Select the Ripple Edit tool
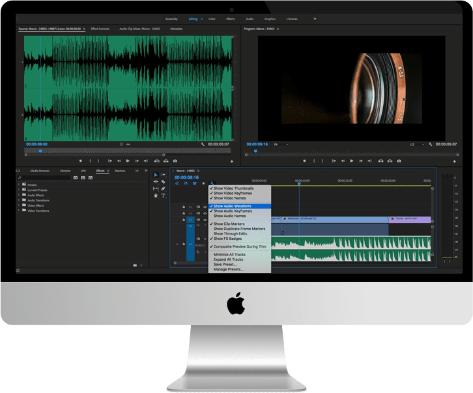 point(156,182)
